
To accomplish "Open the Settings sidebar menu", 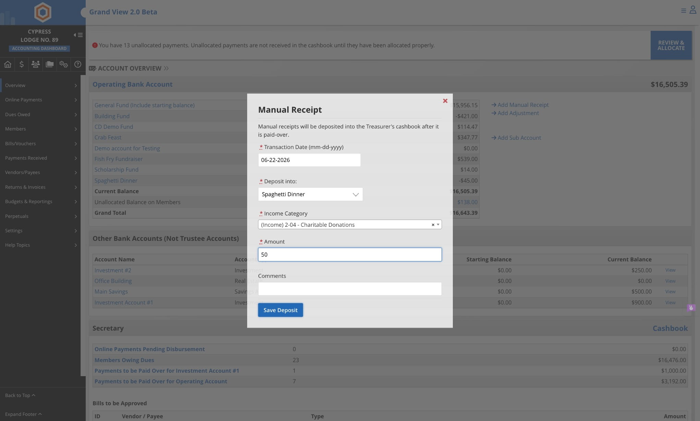I will coord(40,231).
